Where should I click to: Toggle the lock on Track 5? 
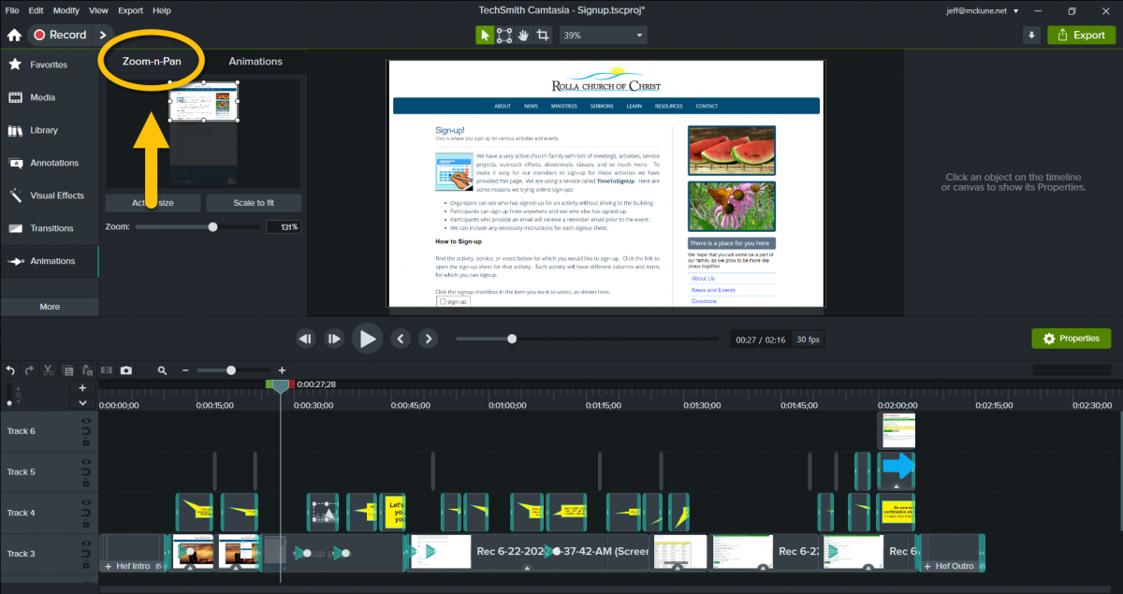pos(85,484)
